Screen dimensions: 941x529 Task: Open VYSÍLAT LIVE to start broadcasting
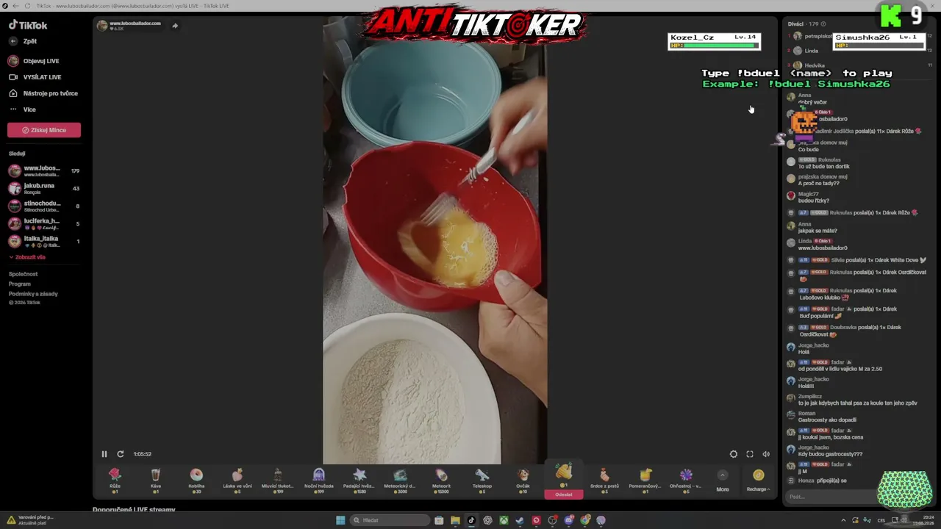tap(35, 77)
